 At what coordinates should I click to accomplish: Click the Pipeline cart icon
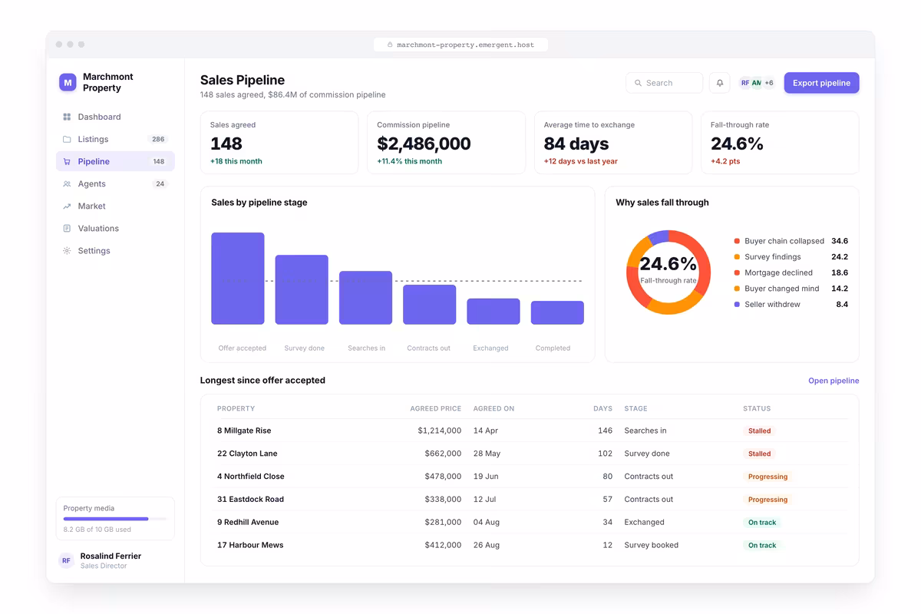(67, 161)
